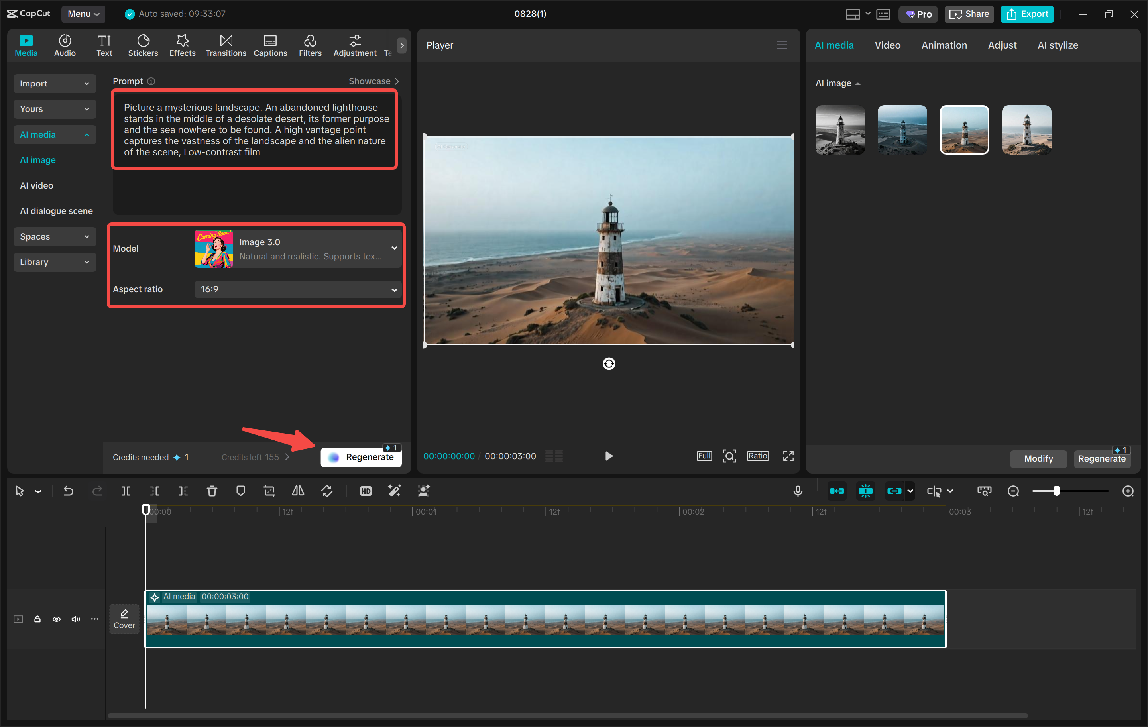The height and width of the screenshot is (727, 1148).
Task: Delete the selected clip
Action: pos(212,491)
